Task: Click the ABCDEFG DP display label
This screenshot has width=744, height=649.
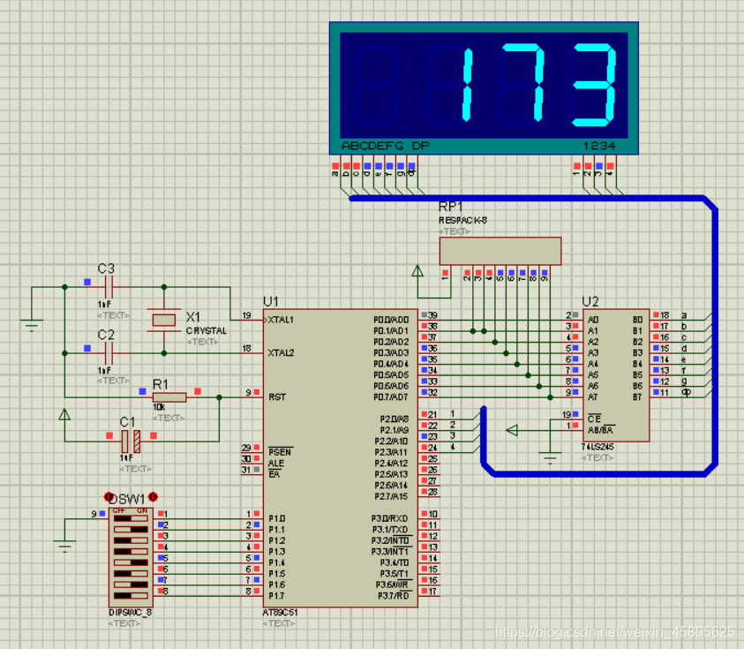Action: point(386,146)
